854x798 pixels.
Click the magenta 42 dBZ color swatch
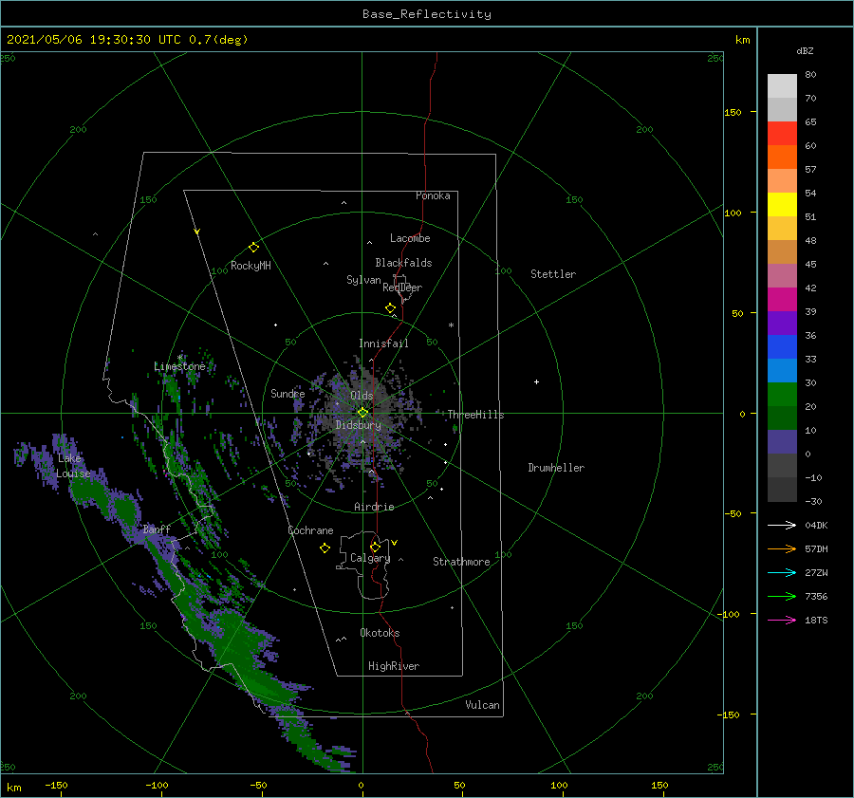click(782, 299)
